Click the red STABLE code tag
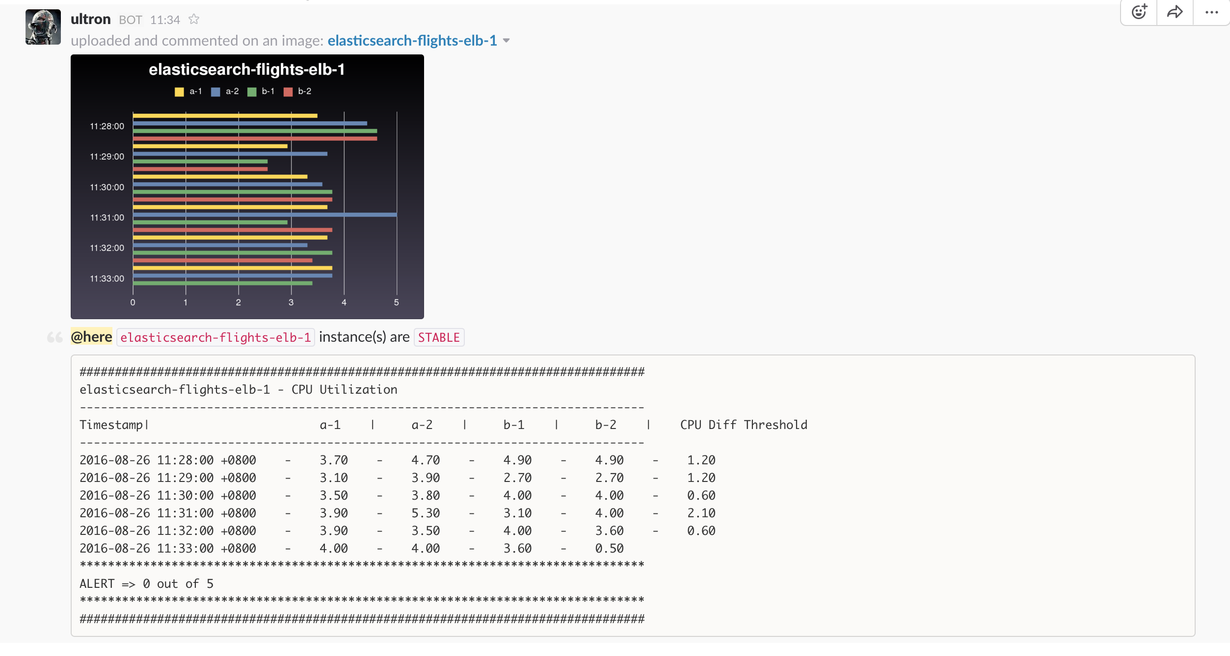The width and height of the screenshot is (1230, 656). coord(439,337)
